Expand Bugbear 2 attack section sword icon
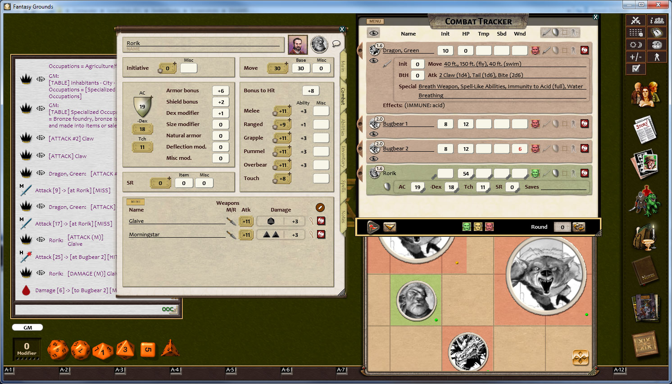The width and height of the screenshot is (672, 384). click(546, 149)
